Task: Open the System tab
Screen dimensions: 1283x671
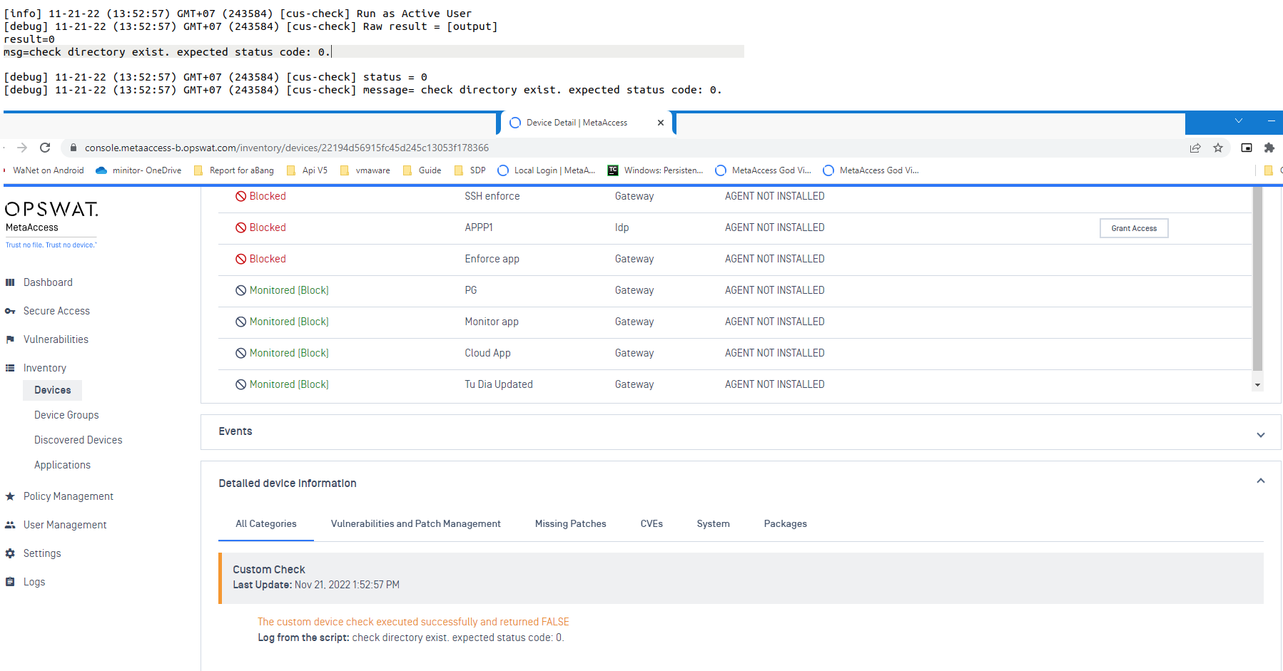Action: 714,523
